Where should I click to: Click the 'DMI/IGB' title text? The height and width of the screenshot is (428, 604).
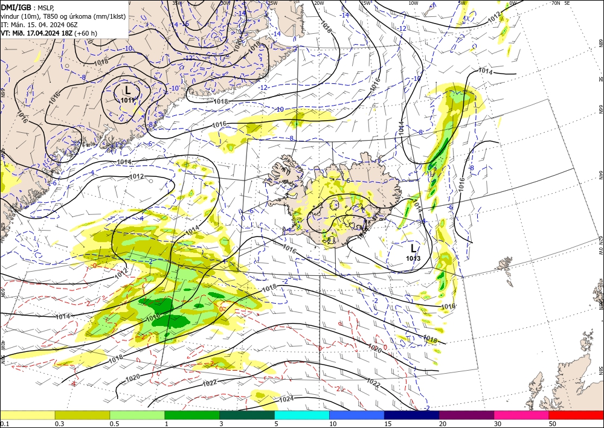tap(16, 7)
